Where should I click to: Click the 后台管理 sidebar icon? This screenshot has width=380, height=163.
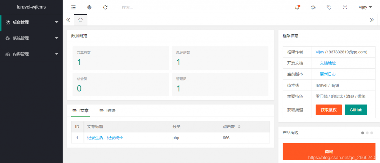click(x=8, y=22)
